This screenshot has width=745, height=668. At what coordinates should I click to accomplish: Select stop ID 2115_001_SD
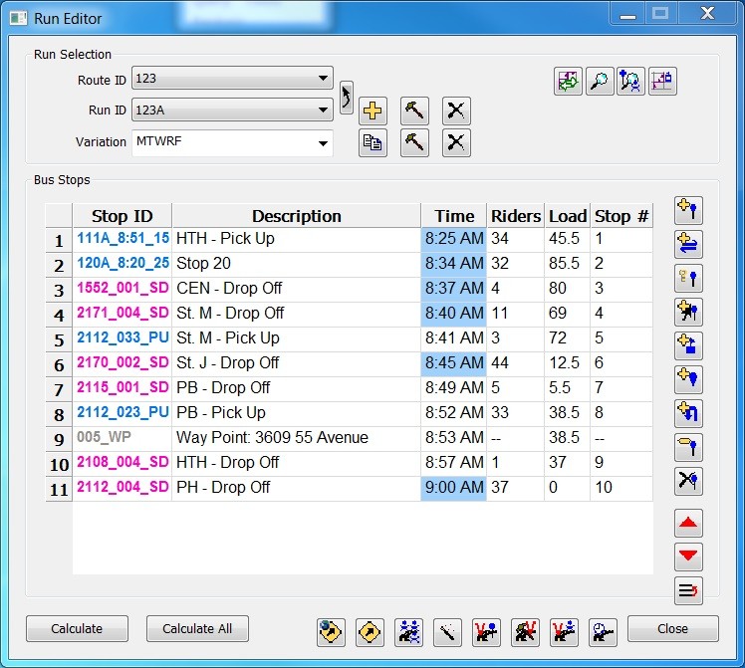coord(124,387)
